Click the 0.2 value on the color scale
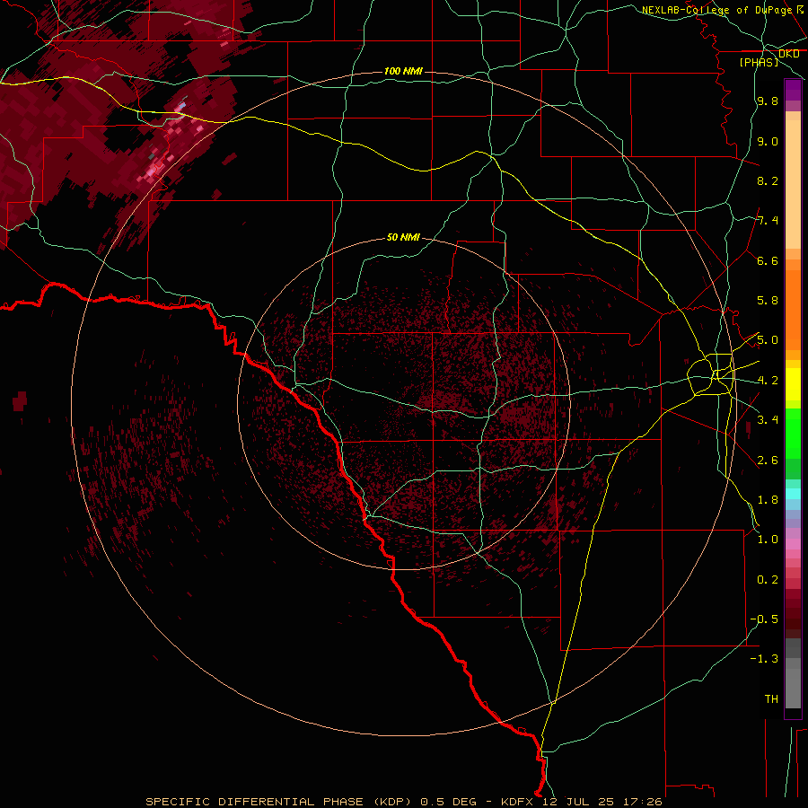The image size is (808, 808). (768, 580)
